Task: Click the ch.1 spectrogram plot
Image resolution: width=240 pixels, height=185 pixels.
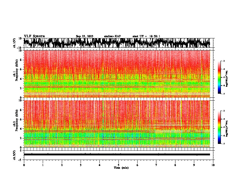Action: [x=117, y=74]
